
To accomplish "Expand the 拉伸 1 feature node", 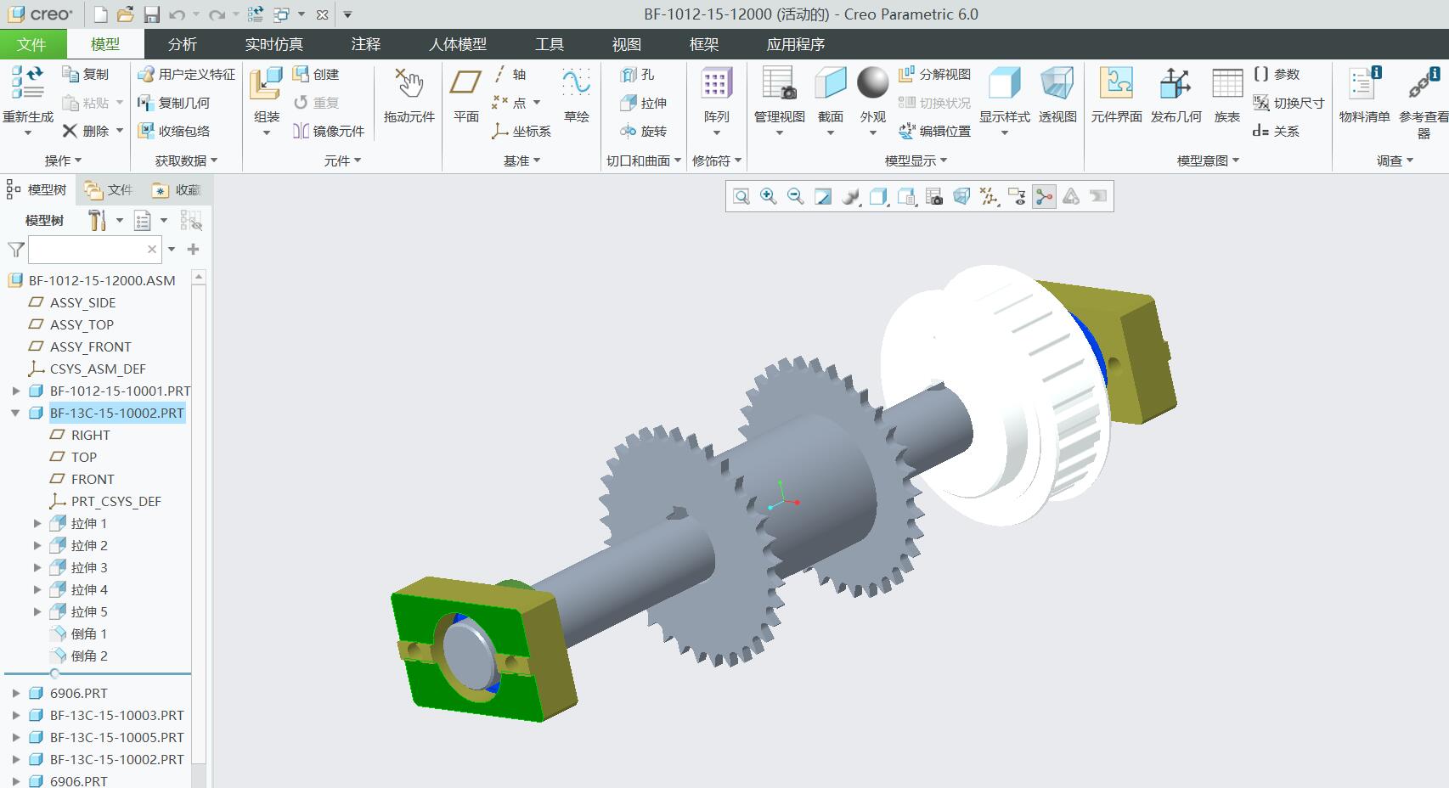I will pyautogui.click(x=37, y=523).
